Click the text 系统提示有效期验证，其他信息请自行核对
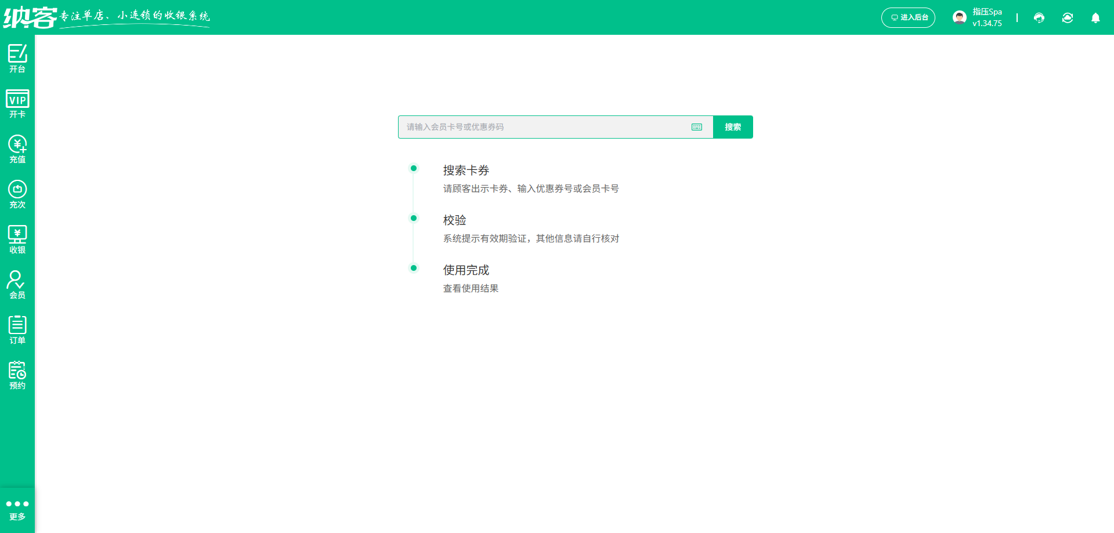The image size is (1114, 533). pos(531,238)
